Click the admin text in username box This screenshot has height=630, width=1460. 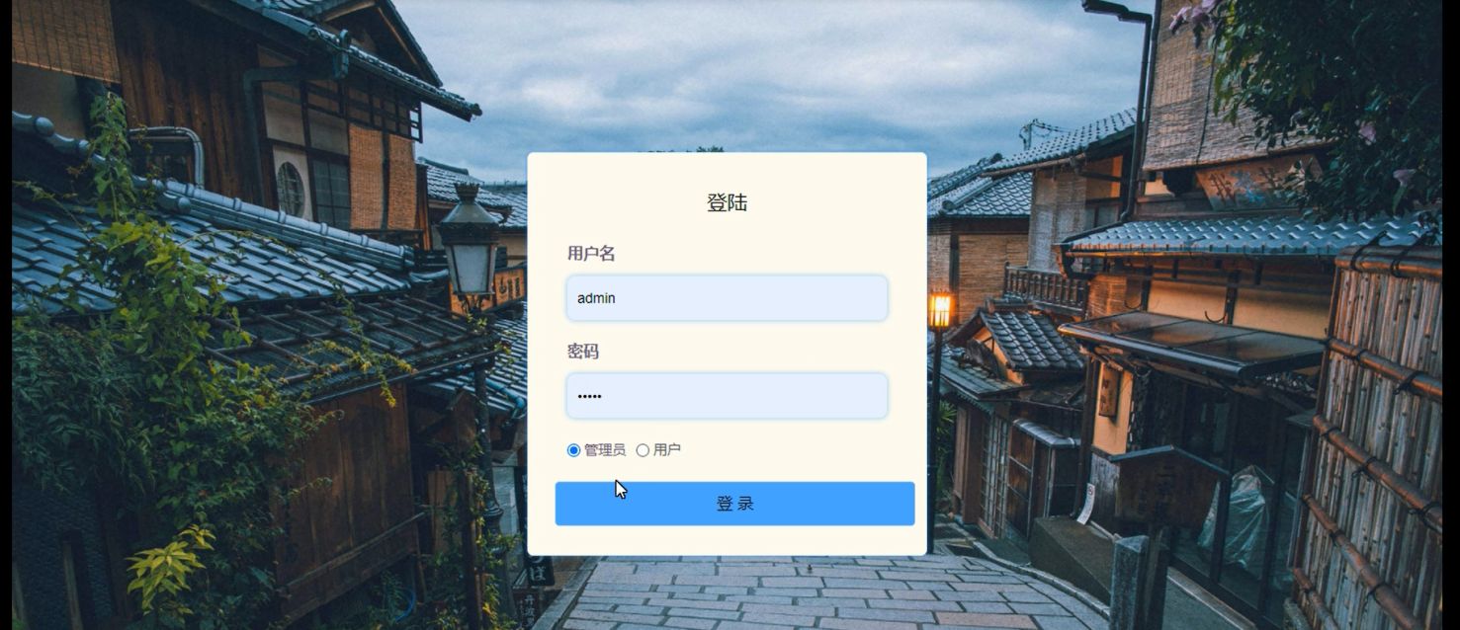[596, 298]
